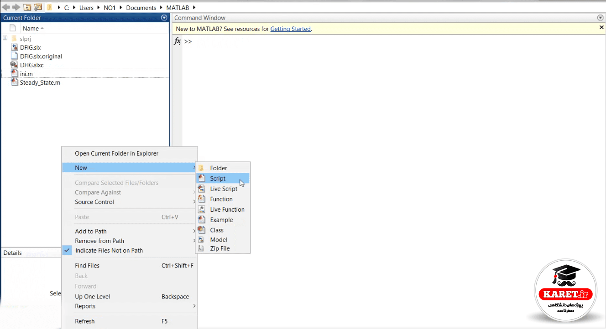The image size is (606, 329).
Task: Select the DFIG.slxc cache file icon
Action: click(14, 65)
